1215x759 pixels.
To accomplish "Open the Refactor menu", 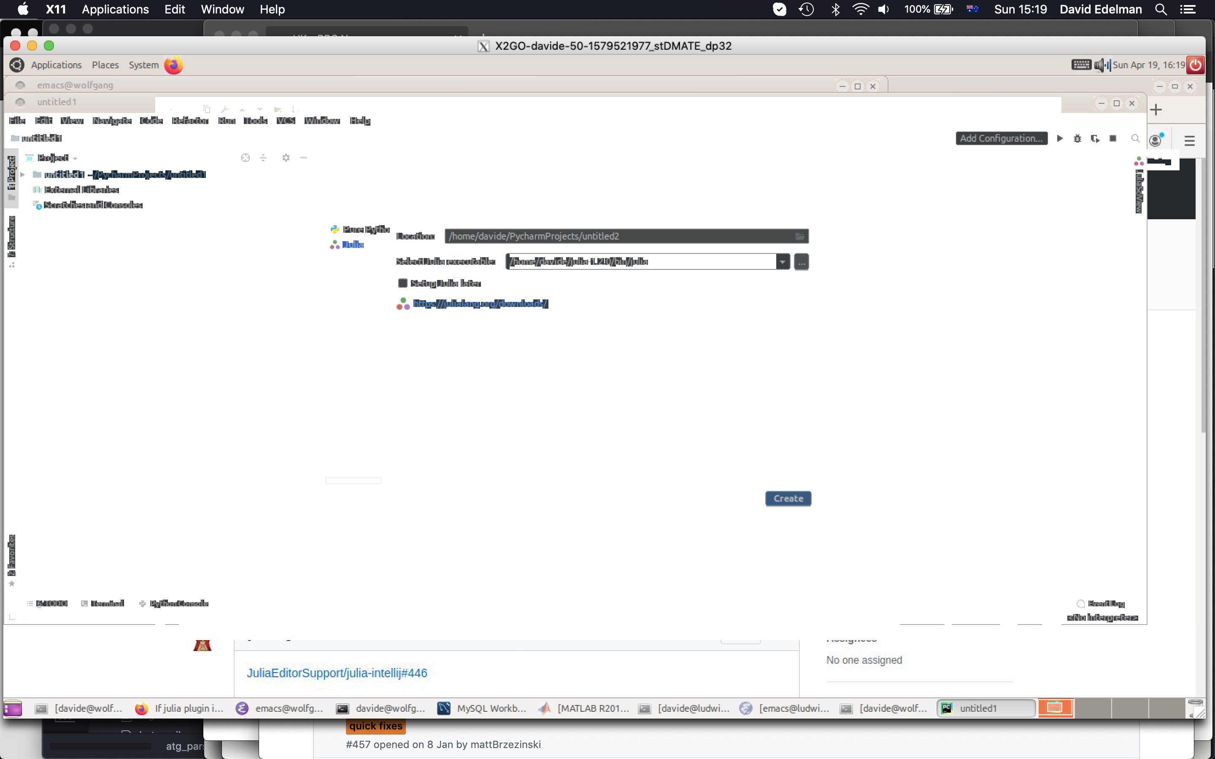I will (190, 121).
